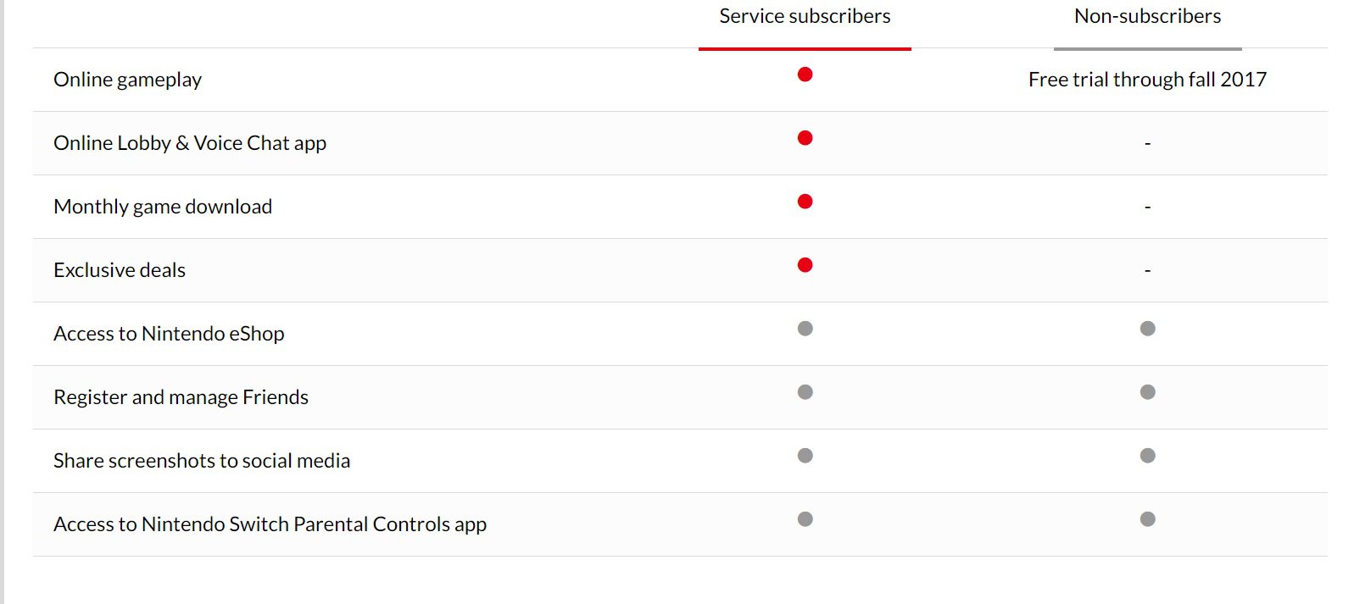Click gray non-subscriber dot for Share screenshots row
Viewport: 1354px width, 604px height.
[1148, 456]
